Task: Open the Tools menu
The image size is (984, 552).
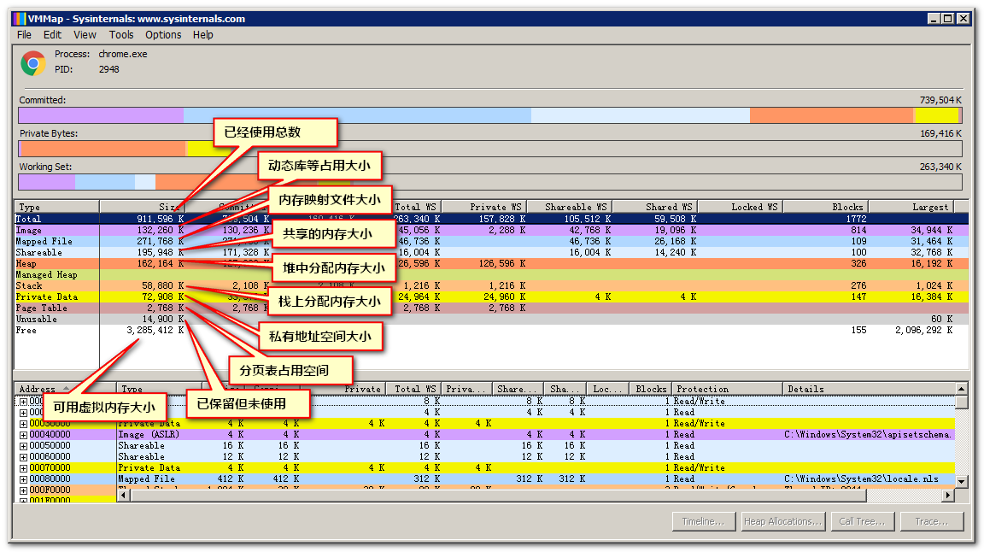Action: (x=121, y=35)
